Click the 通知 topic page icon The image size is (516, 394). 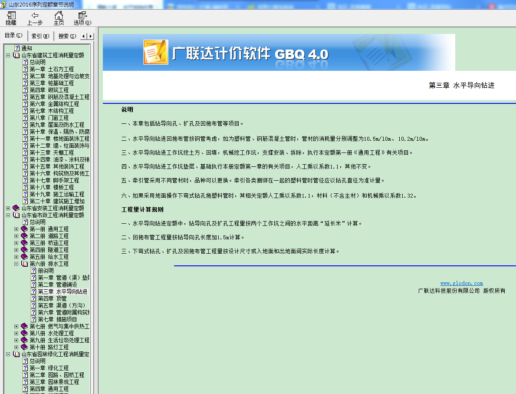[x=17, y=48]
